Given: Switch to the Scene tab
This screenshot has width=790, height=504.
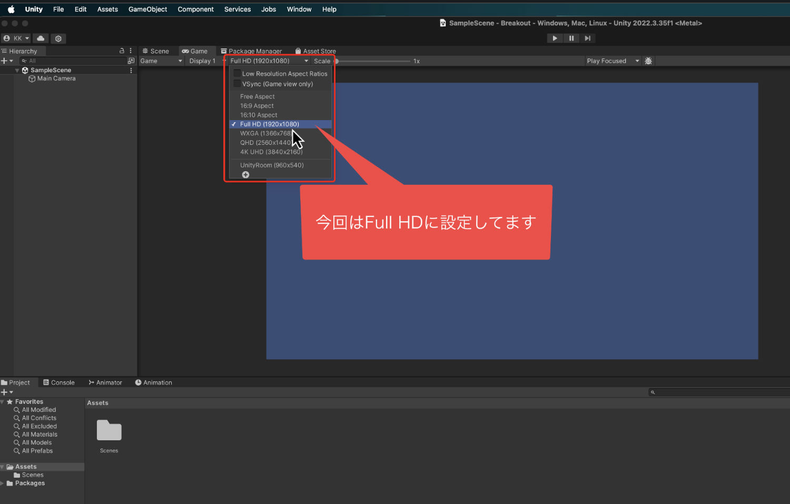Looking at the screenshot, I should tap(156, 51).
